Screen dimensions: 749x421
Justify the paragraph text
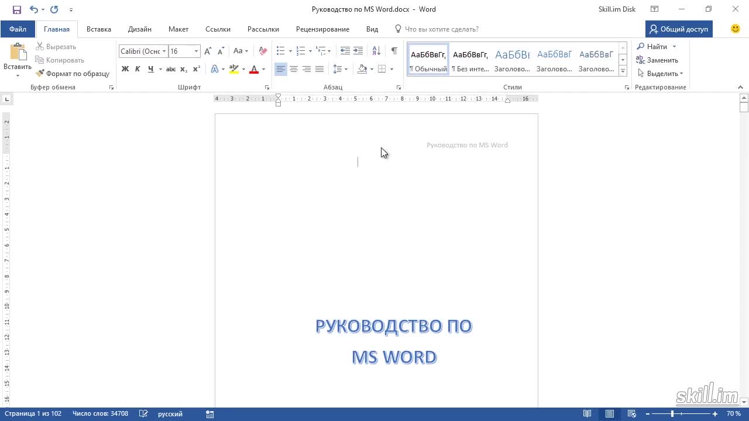(319, 69)
